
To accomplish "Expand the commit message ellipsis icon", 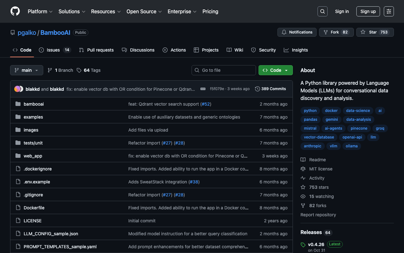I will [x=203, y=89].
